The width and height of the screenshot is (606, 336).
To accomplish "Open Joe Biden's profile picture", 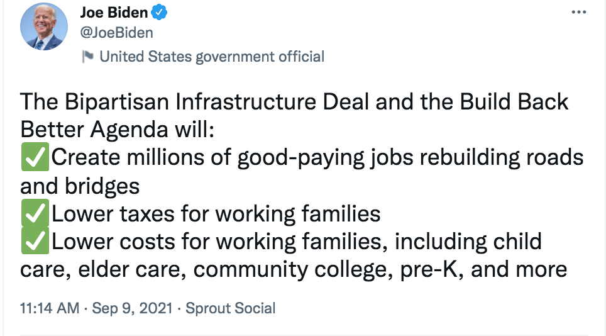I will [x=43, y=26].
